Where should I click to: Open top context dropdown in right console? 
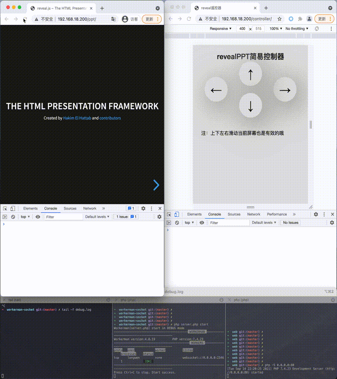[x=189, y=223]
